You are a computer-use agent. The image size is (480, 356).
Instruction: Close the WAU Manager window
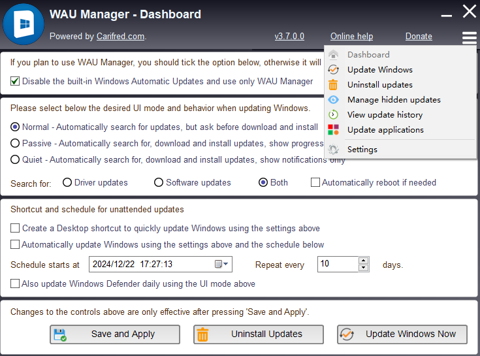click(x=470, y=12)
